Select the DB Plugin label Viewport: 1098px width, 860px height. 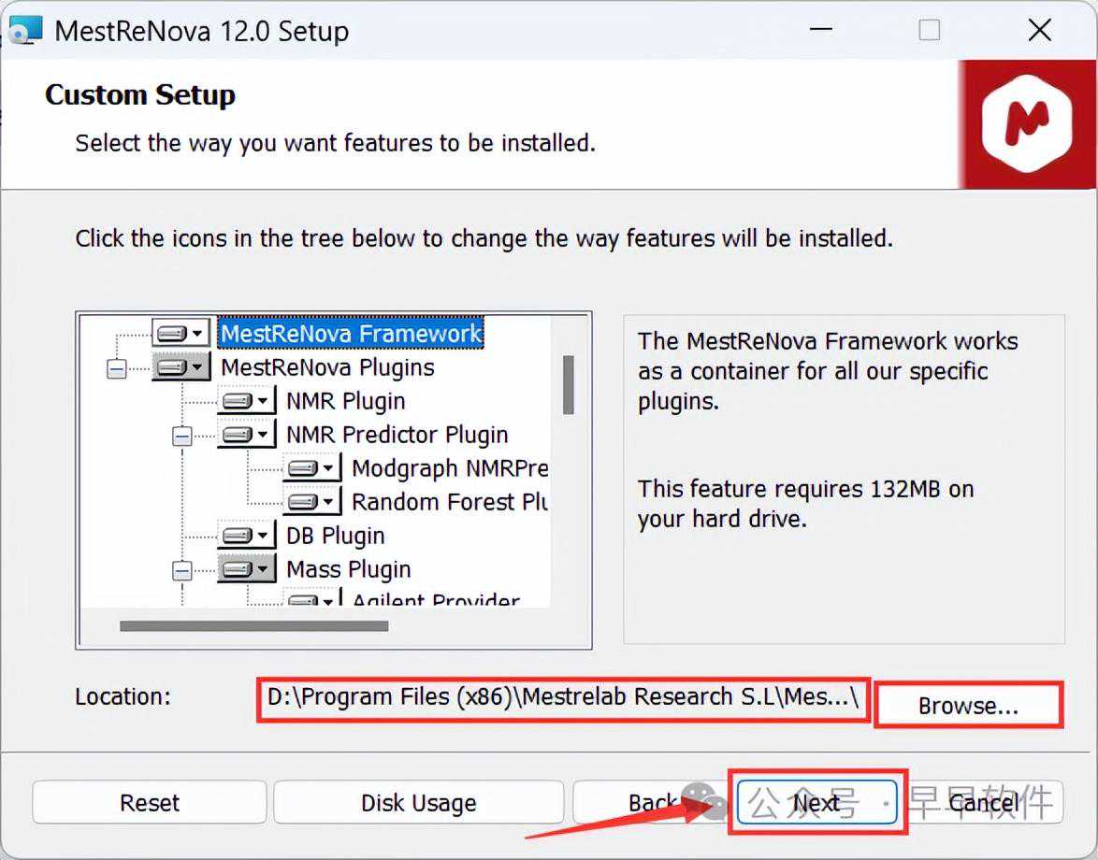pyautogui.click(x=335, y=536)
